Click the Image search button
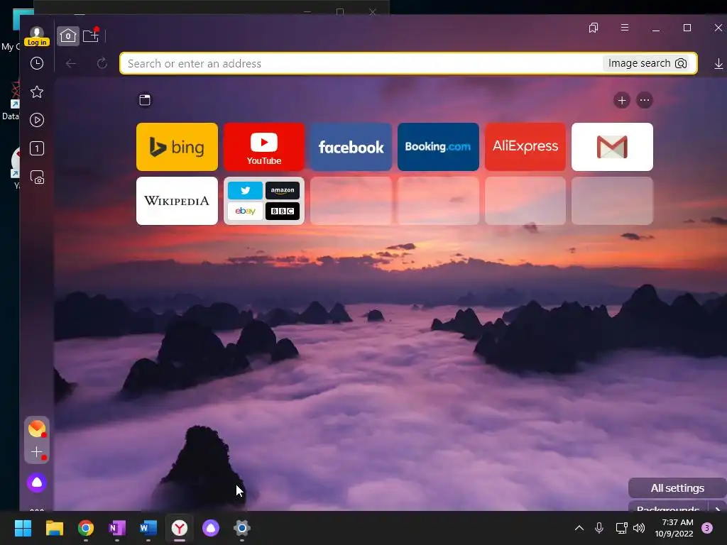Screen dimensions: 727x545 tap(647, 63)
